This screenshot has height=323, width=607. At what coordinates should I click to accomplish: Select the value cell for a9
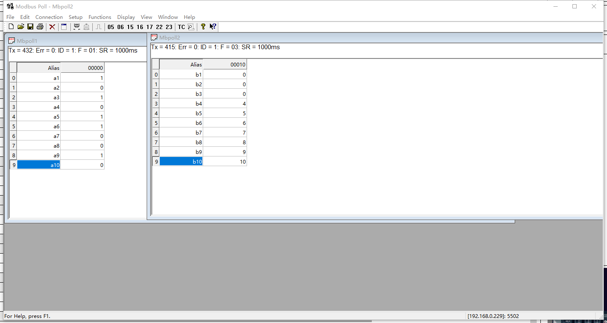point(83,155)
